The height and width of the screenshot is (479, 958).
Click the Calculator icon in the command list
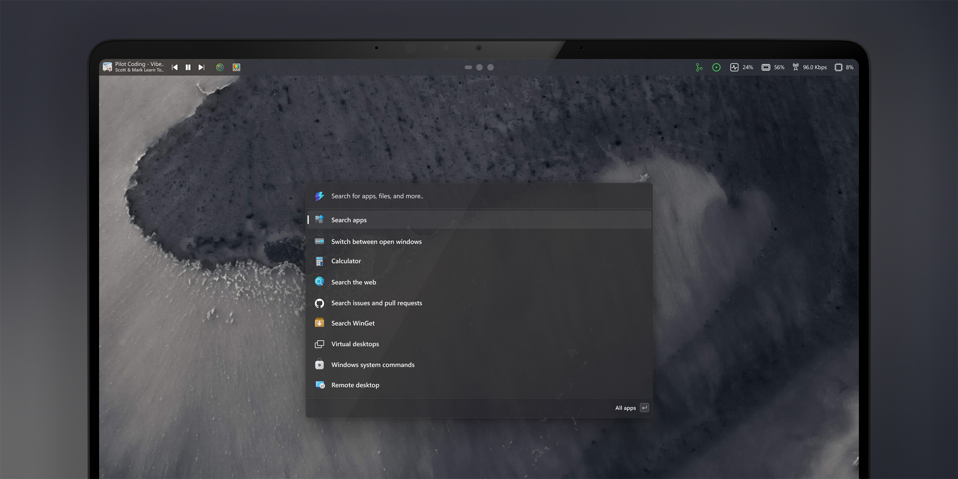[x=319, y=261]
